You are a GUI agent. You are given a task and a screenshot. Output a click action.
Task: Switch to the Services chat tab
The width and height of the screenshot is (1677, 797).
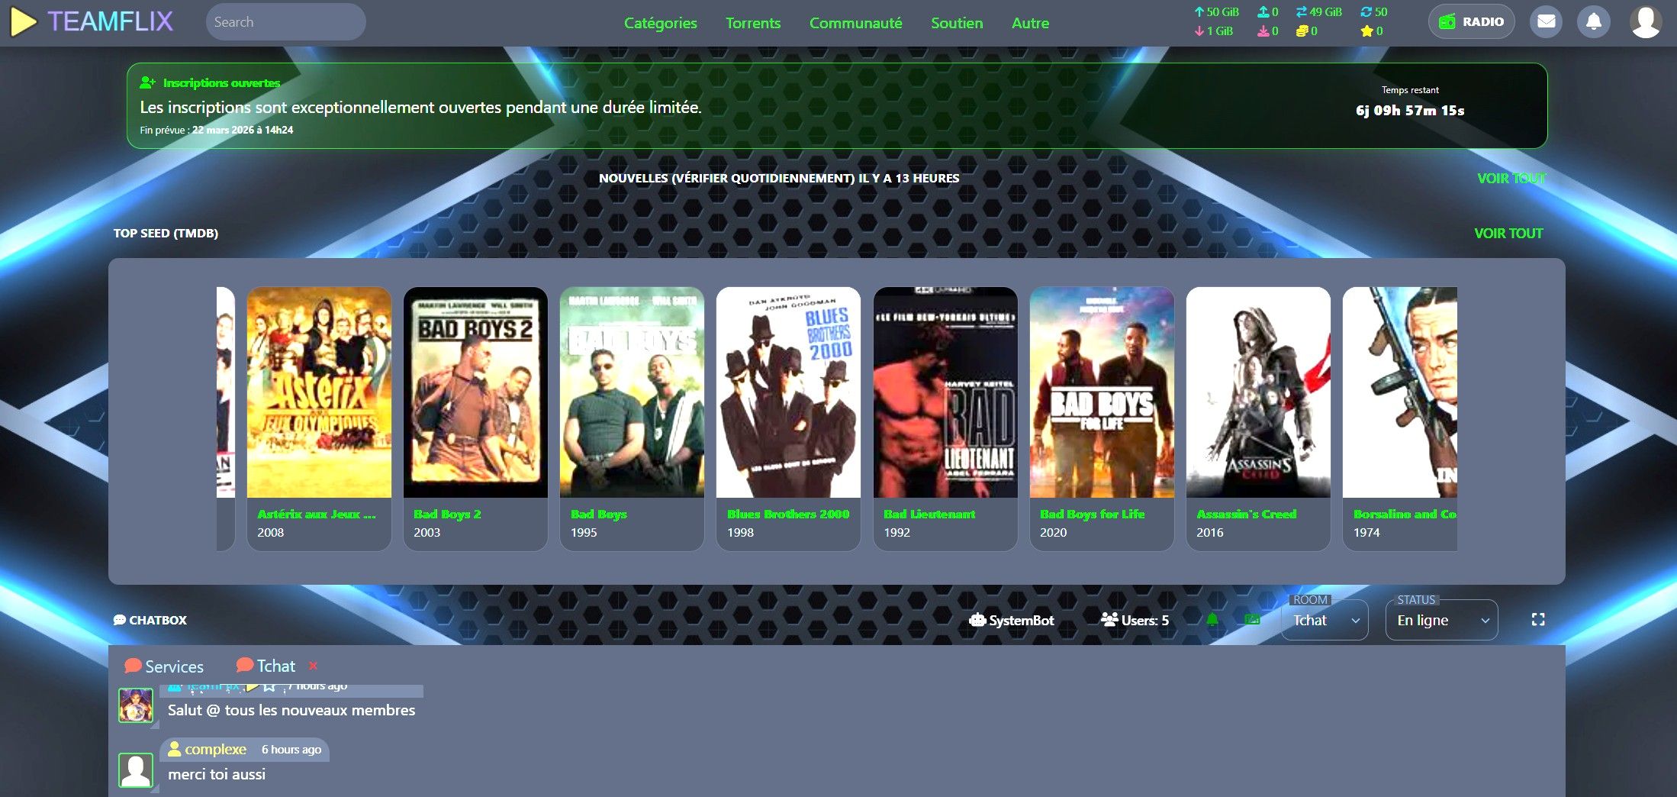(164, 666)
